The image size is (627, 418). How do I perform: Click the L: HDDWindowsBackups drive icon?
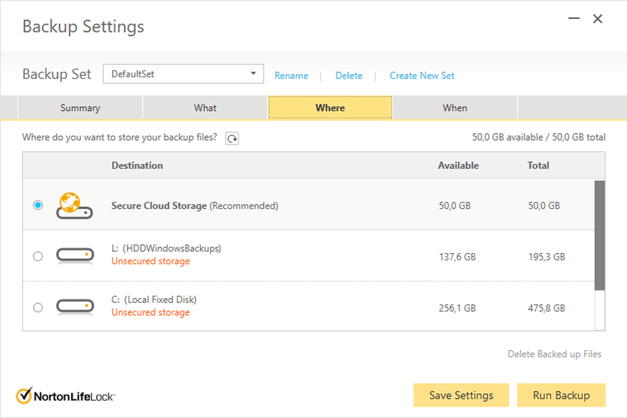75,256
